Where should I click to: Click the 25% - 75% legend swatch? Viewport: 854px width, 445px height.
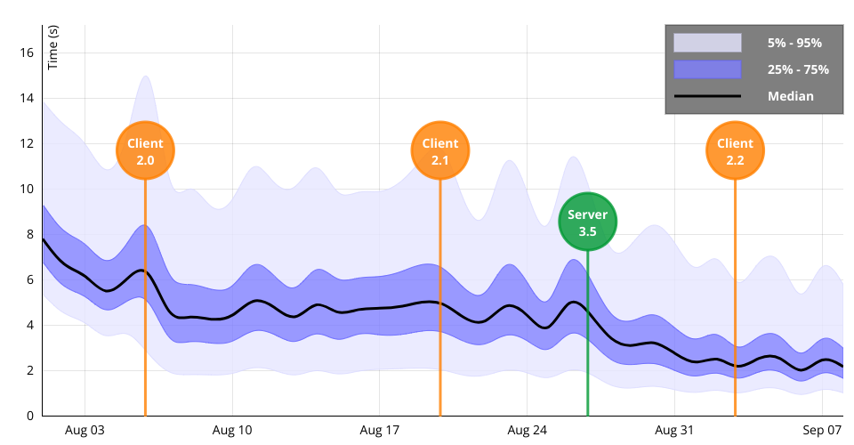pyautogui.click(x=707, y=69)
